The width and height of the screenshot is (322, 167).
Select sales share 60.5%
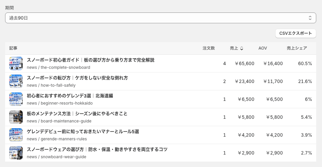(x=305, y=63)
